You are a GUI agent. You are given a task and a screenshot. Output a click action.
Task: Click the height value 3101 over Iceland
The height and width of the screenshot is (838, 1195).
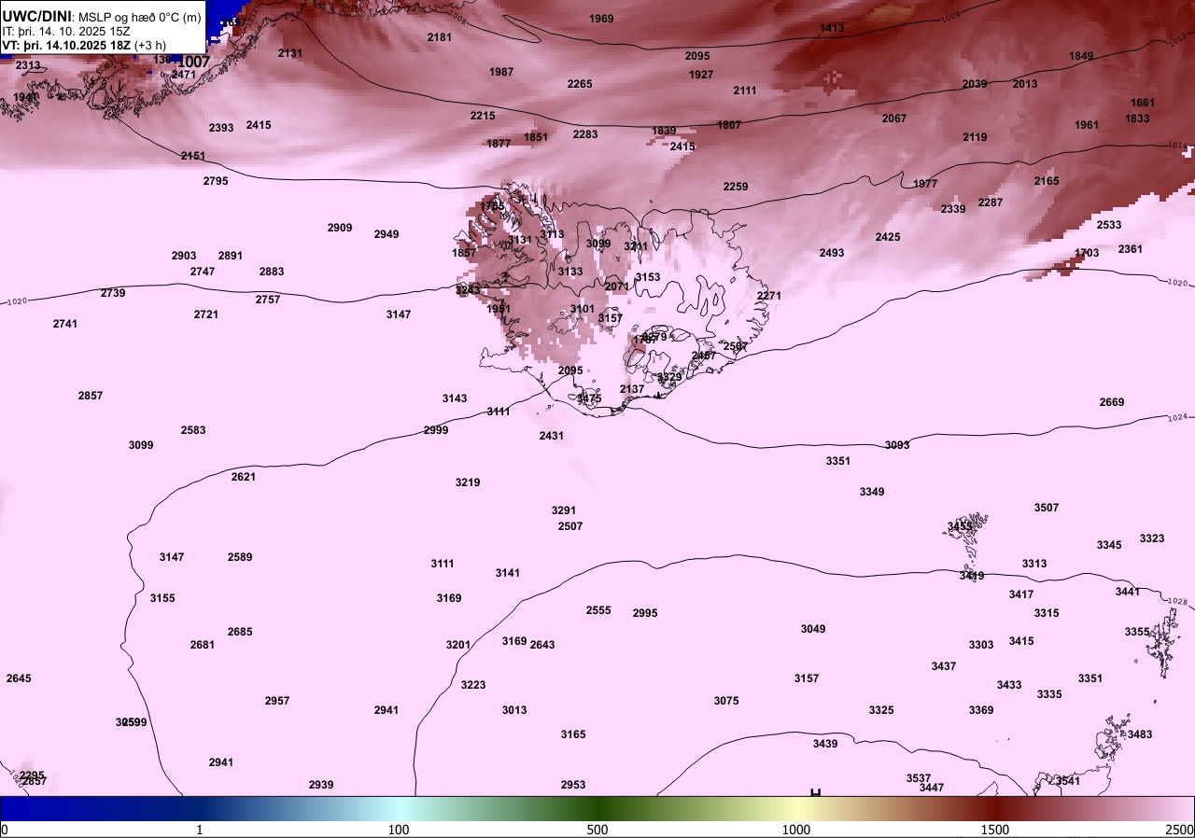[583, 309]
